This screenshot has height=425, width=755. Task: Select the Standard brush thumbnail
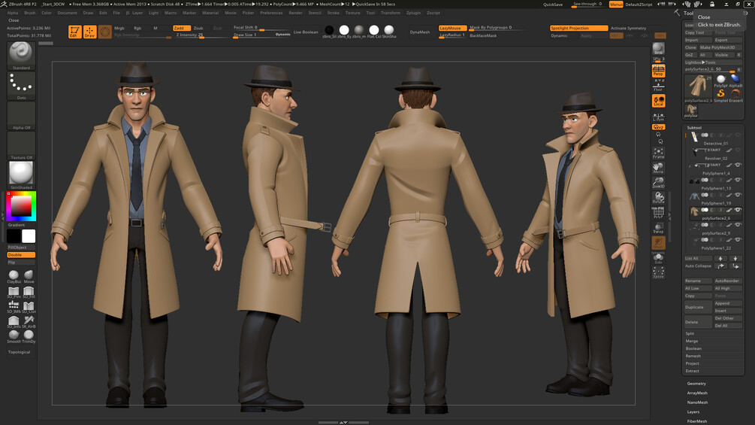tap(21, 56)
